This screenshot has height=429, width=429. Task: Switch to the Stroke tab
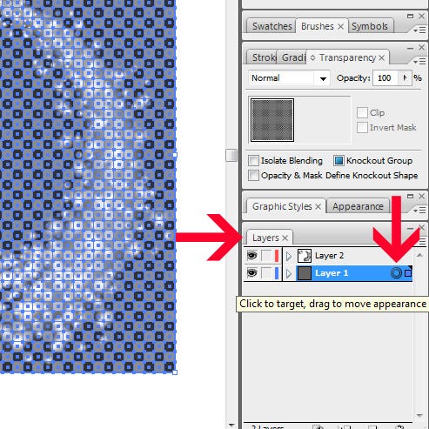pyautogui.click(x=262, y=57)
